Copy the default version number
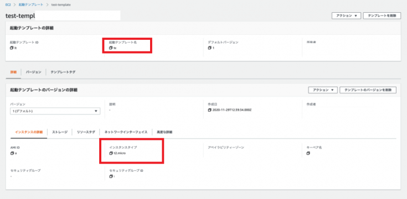The height and width of the screenshot is (199, 407). tap(210, 48)
